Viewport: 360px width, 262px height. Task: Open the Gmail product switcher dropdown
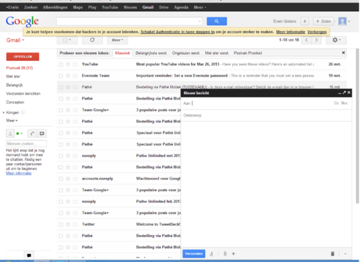click(15, 40)
